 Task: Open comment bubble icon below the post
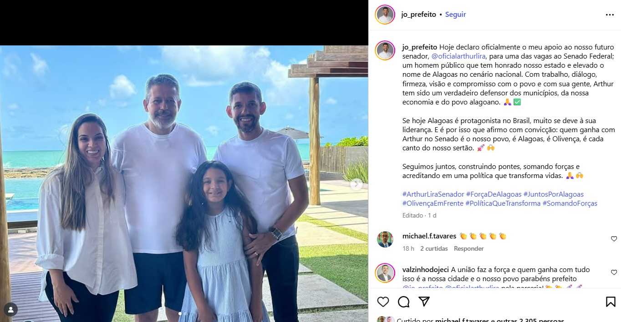pos(404,302)
